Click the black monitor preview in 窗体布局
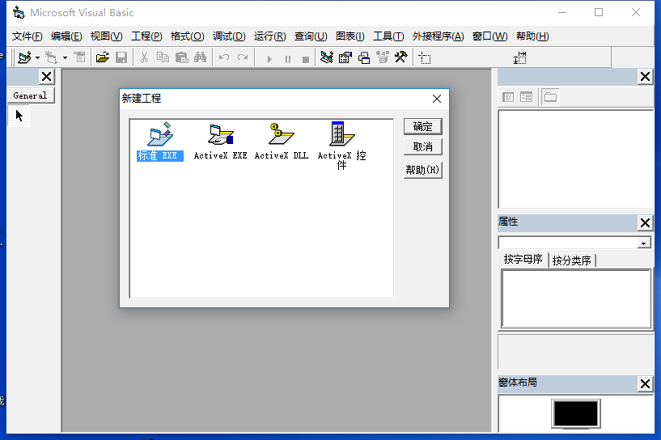Image resolution: width=661 pixels, height=440 pixels. point(576,413)
